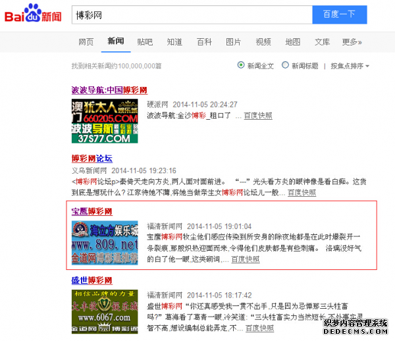Switch to the 图片 tab
Image resolution: width=395 pixels, height=341 pixels.
click(x=234, y=42)
